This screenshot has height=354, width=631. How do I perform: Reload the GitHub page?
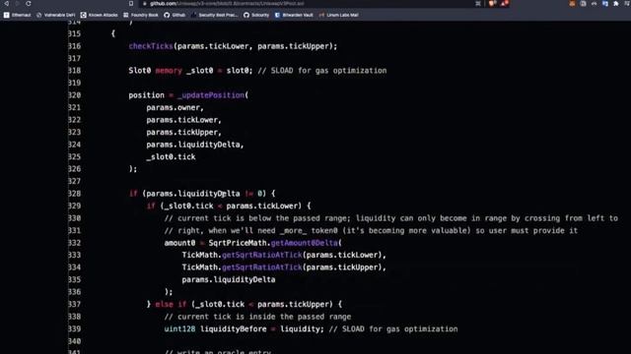click(29, 4)
